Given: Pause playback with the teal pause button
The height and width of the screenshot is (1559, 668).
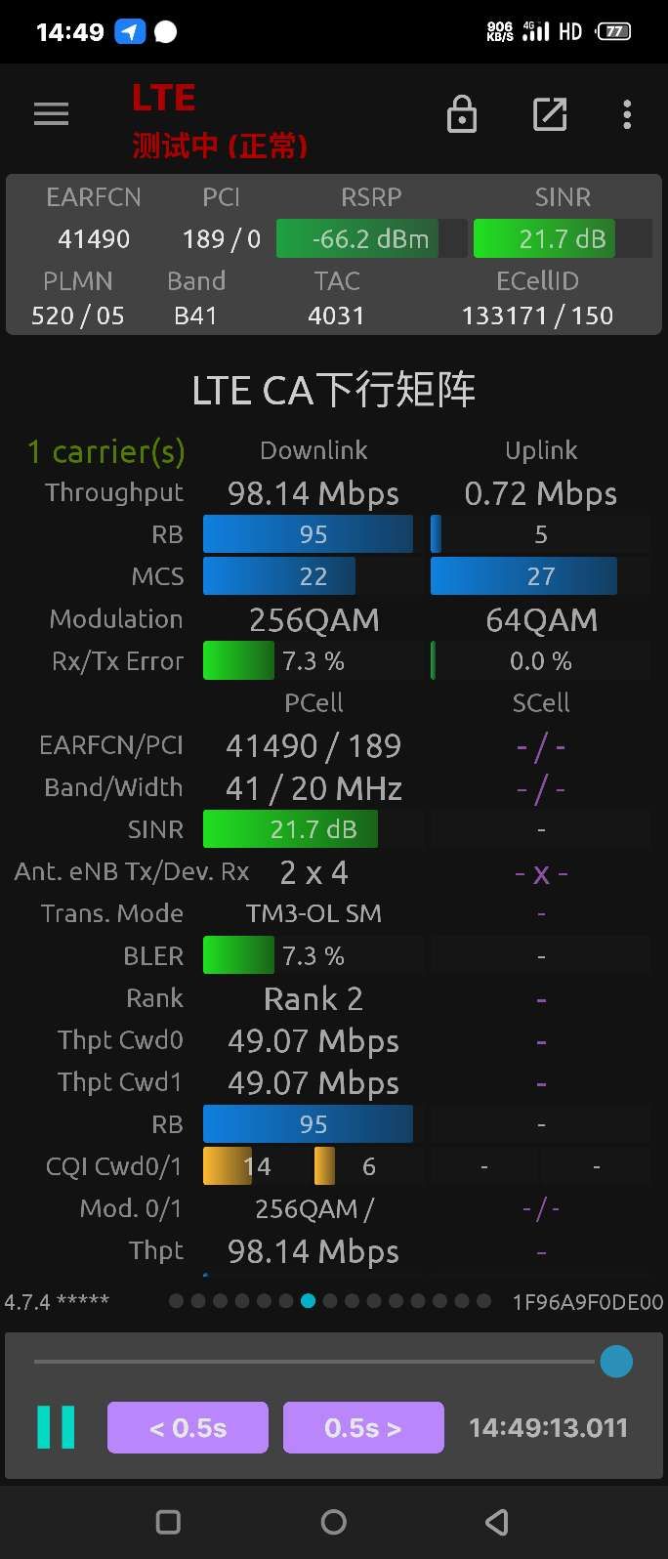Looking at the screenshot, I should point(56,1427).
